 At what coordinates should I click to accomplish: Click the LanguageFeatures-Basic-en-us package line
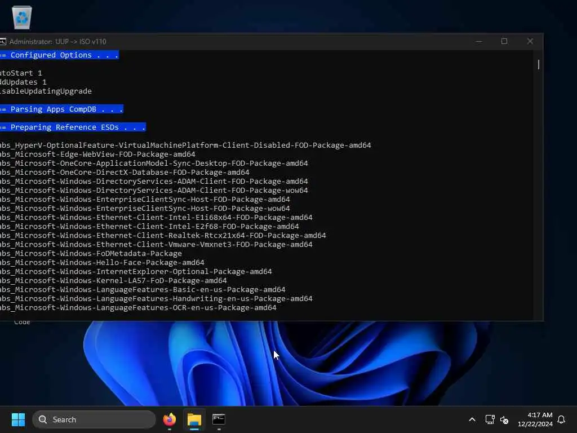[x=143, y=289]
